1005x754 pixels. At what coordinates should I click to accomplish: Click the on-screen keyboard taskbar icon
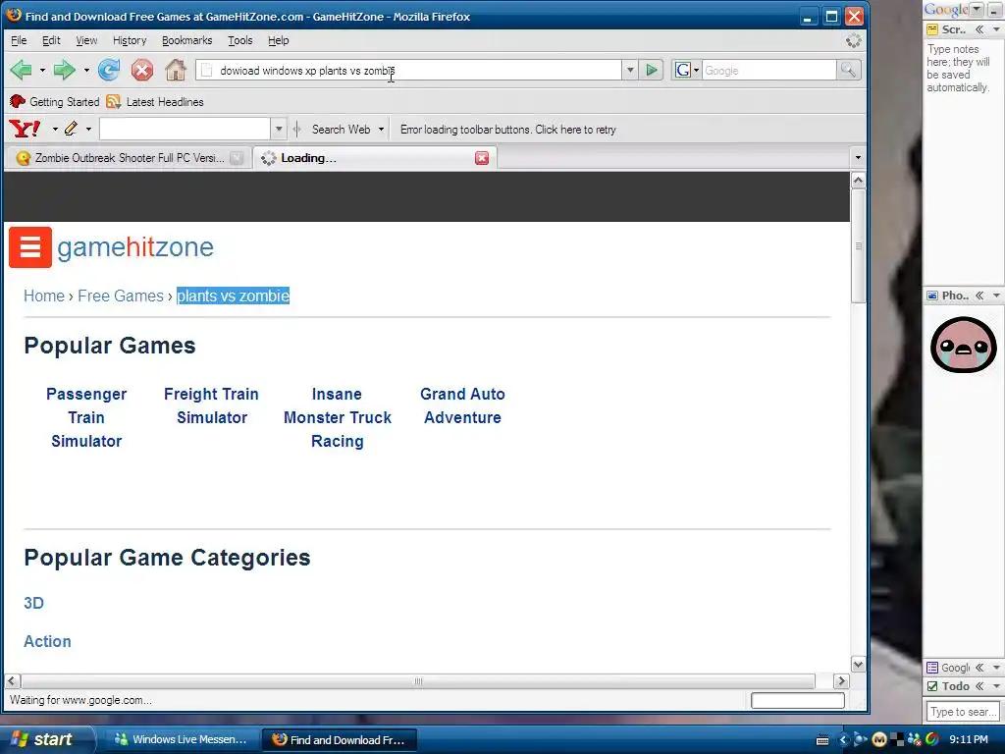point(823,740)
